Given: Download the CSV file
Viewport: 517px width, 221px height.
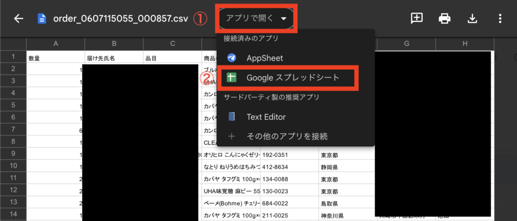Looking at the screenshot, I should 473,19.
